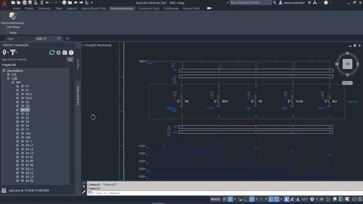This screenshot has height=204, width=363.
Task: Open the Project ribbon tab
Action: pyautogui.click(x=29, y=8)
